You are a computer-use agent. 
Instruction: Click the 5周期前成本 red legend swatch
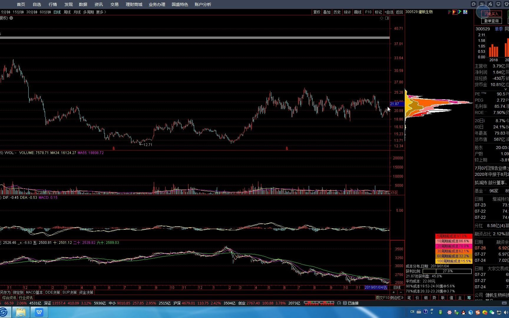click(x=454, y=236)
